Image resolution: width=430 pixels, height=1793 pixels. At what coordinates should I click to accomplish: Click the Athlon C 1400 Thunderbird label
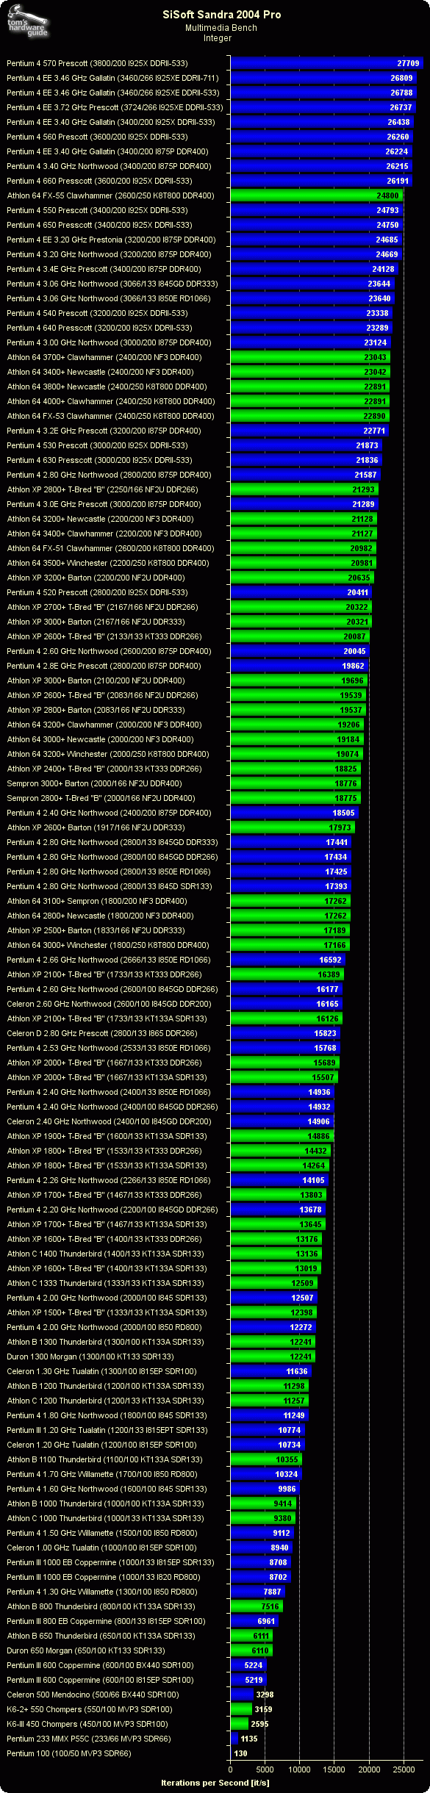pyautogui.click(x=105, y=1254)
